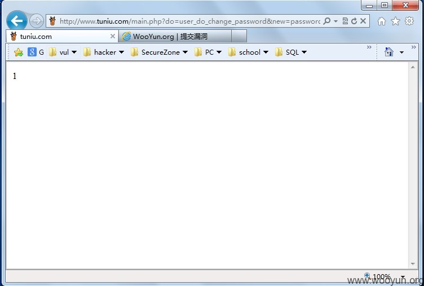Maximize the browser window
Image resolution: width=424 pixels, height=286 pixels.
click(385, 5)
